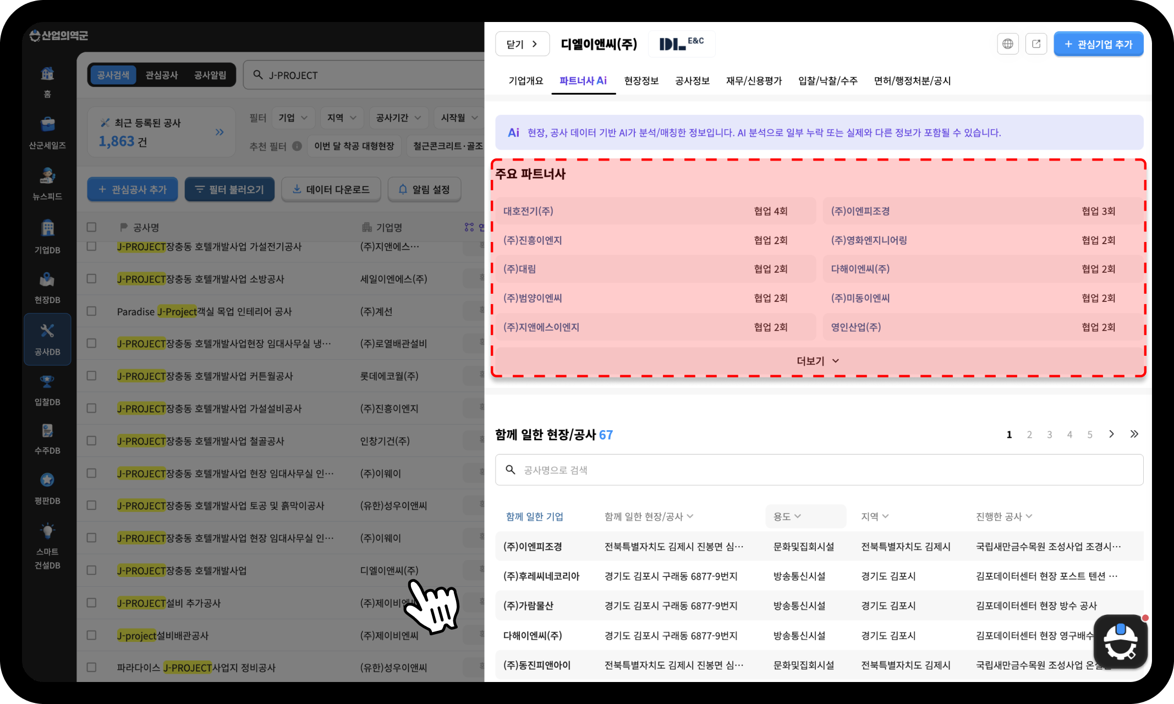Apply the 이번 달 착공 대형현장 filter chip

pos(354,146)
